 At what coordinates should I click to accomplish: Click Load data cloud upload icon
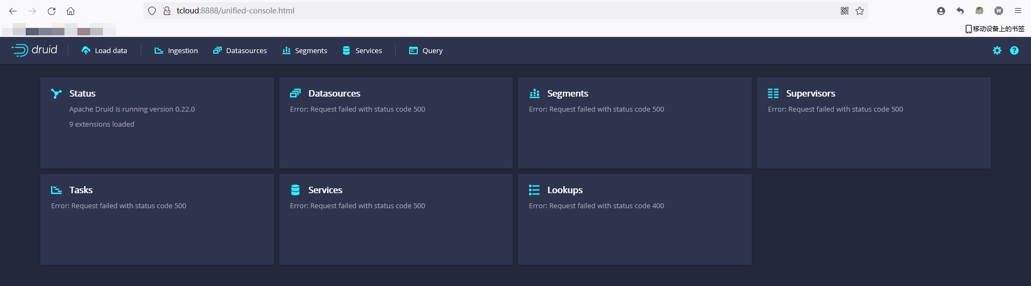coord(86,50)
